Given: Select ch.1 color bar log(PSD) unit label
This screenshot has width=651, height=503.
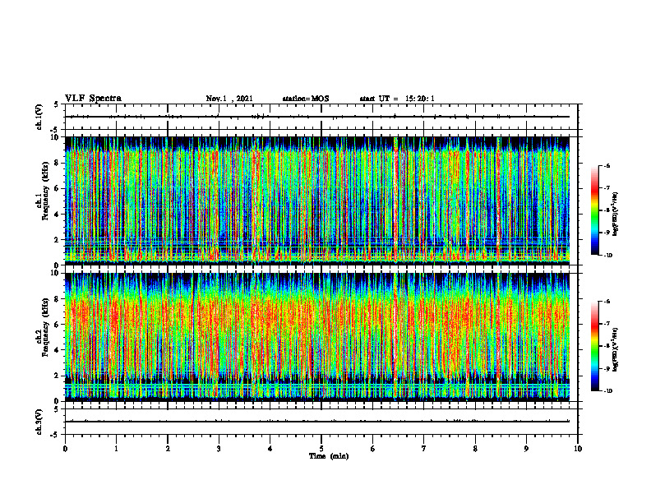Looking at the screenshot, I should [x=615, y=215].
